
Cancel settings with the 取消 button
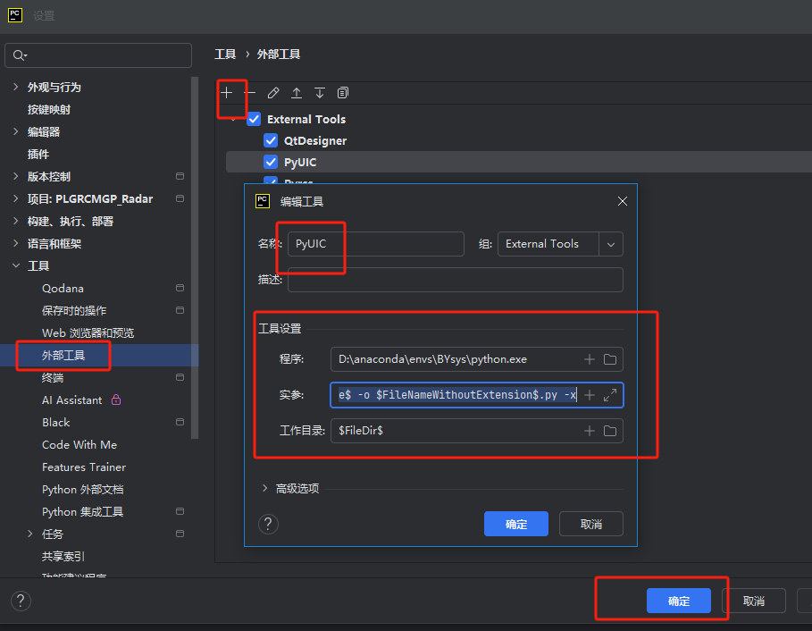pos(755,601)
